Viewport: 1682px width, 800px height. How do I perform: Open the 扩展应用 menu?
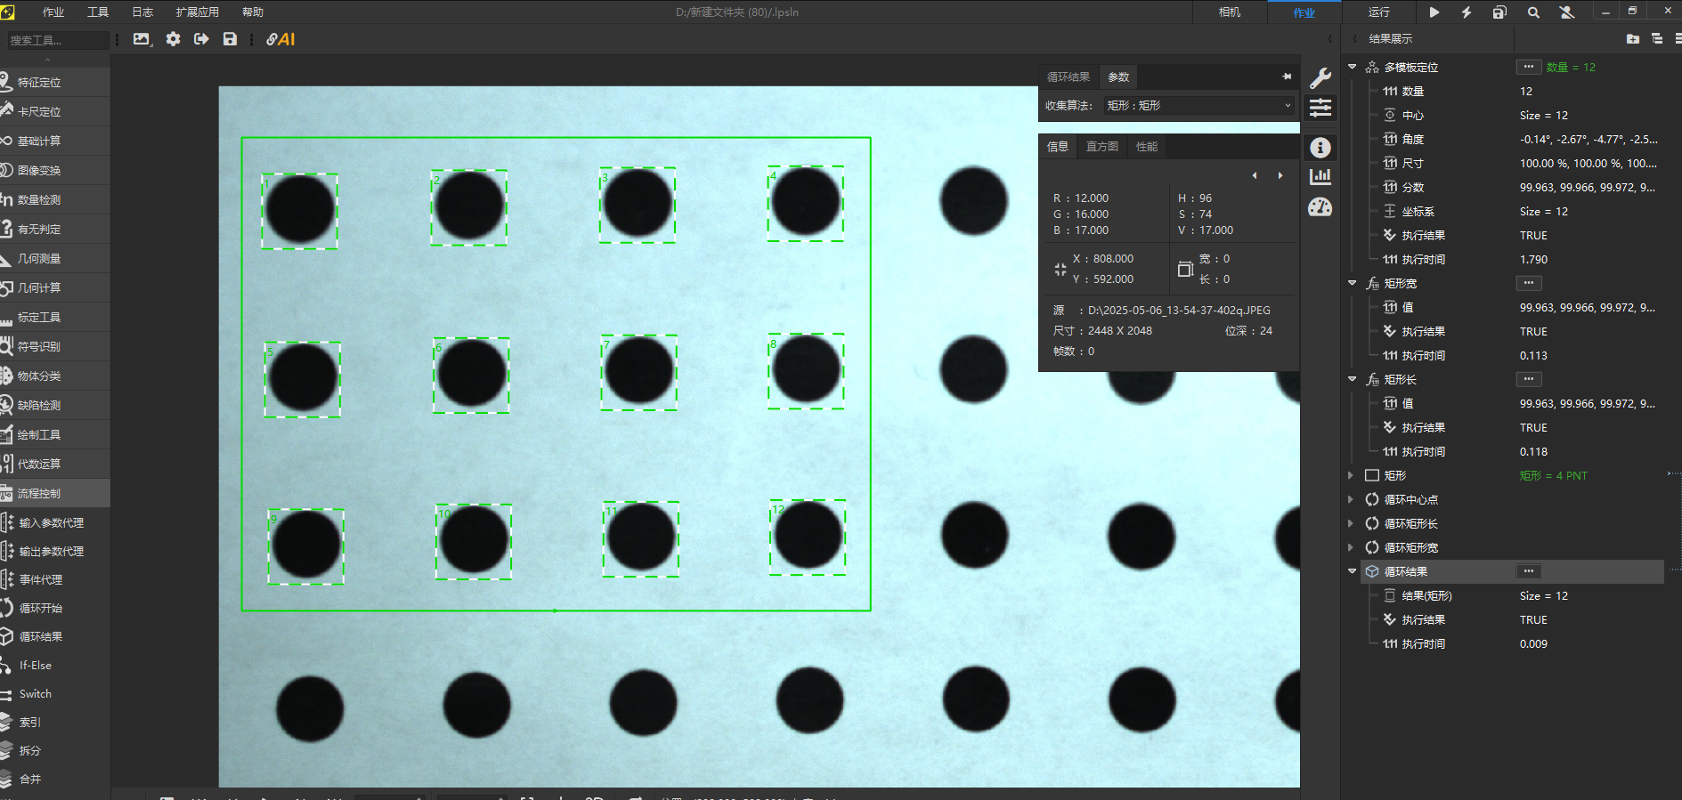197,12
